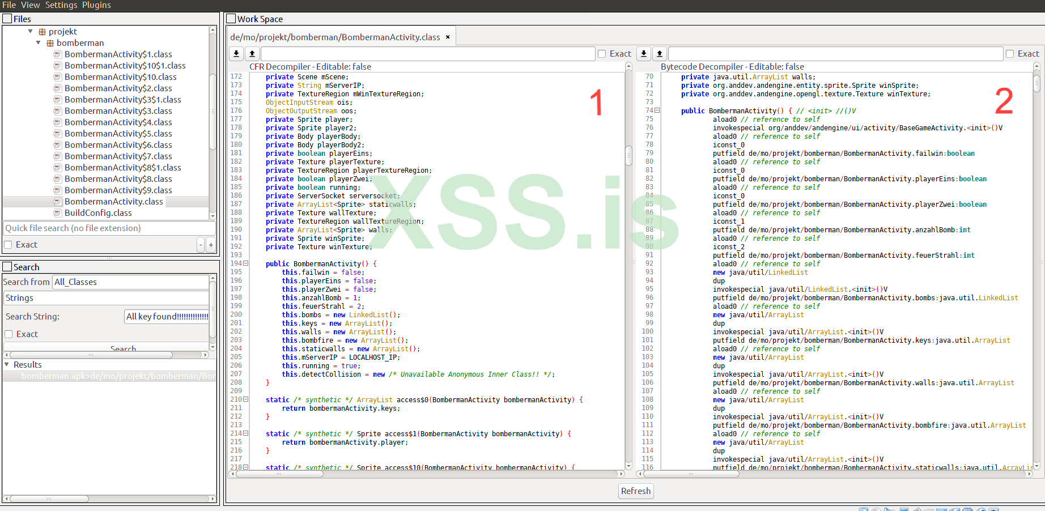Viewport: 1045px width, 511px height.
Task: Open BombermanActivity$10$1.class in file tree
Action: (x=125, y=66)
